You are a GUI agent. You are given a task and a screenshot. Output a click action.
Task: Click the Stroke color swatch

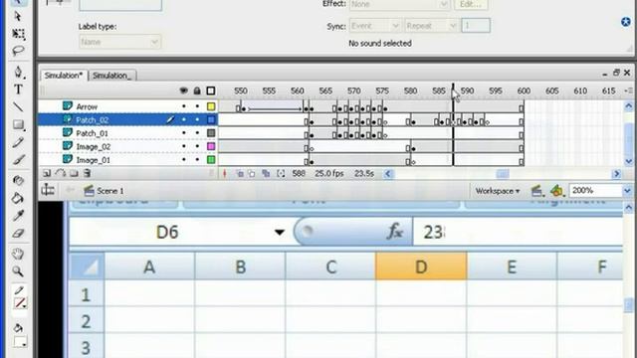pyautogui.click(x=20, y=303)
